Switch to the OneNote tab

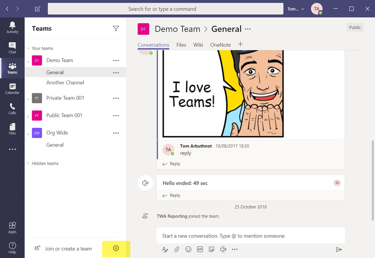coord(220,45)
